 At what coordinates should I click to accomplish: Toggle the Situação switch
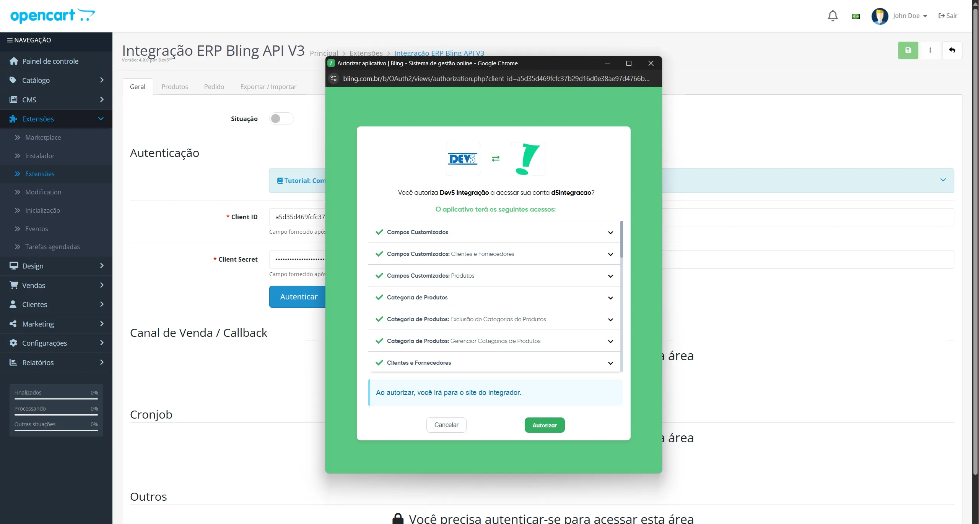click(x=281, y=119)
